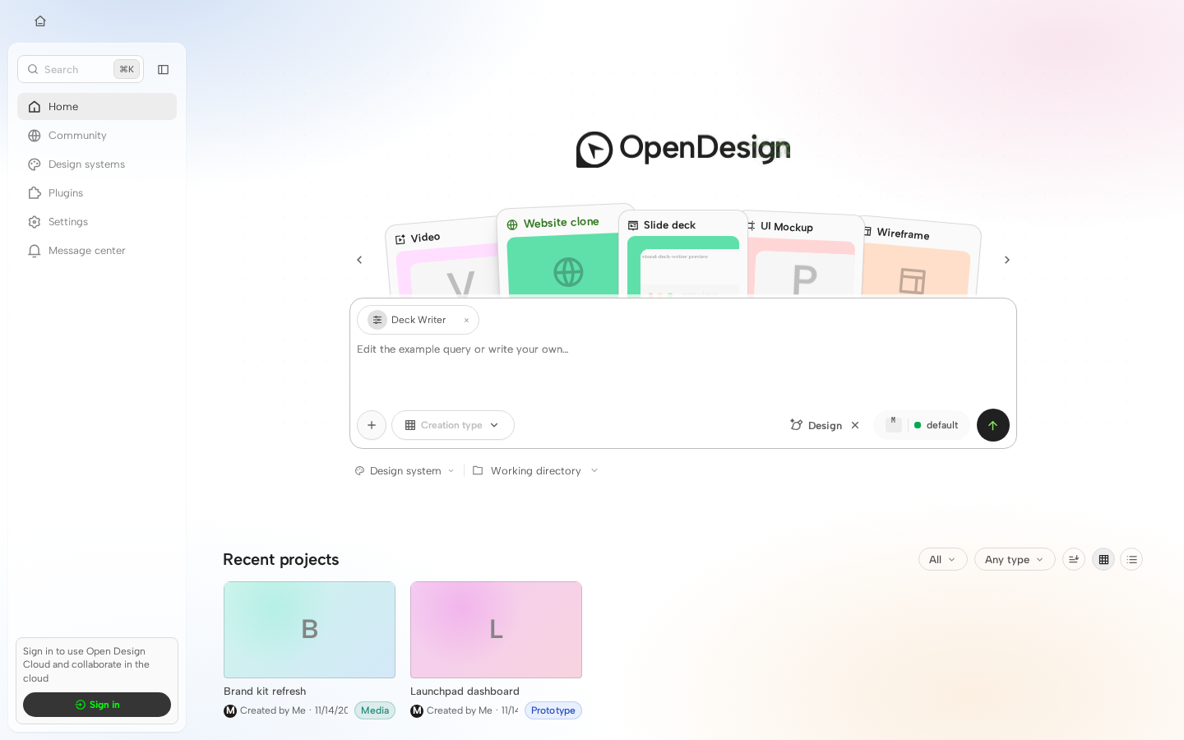
Task: Click the Media tag on Brand kit refresh
Action: [x=375, y=710]
